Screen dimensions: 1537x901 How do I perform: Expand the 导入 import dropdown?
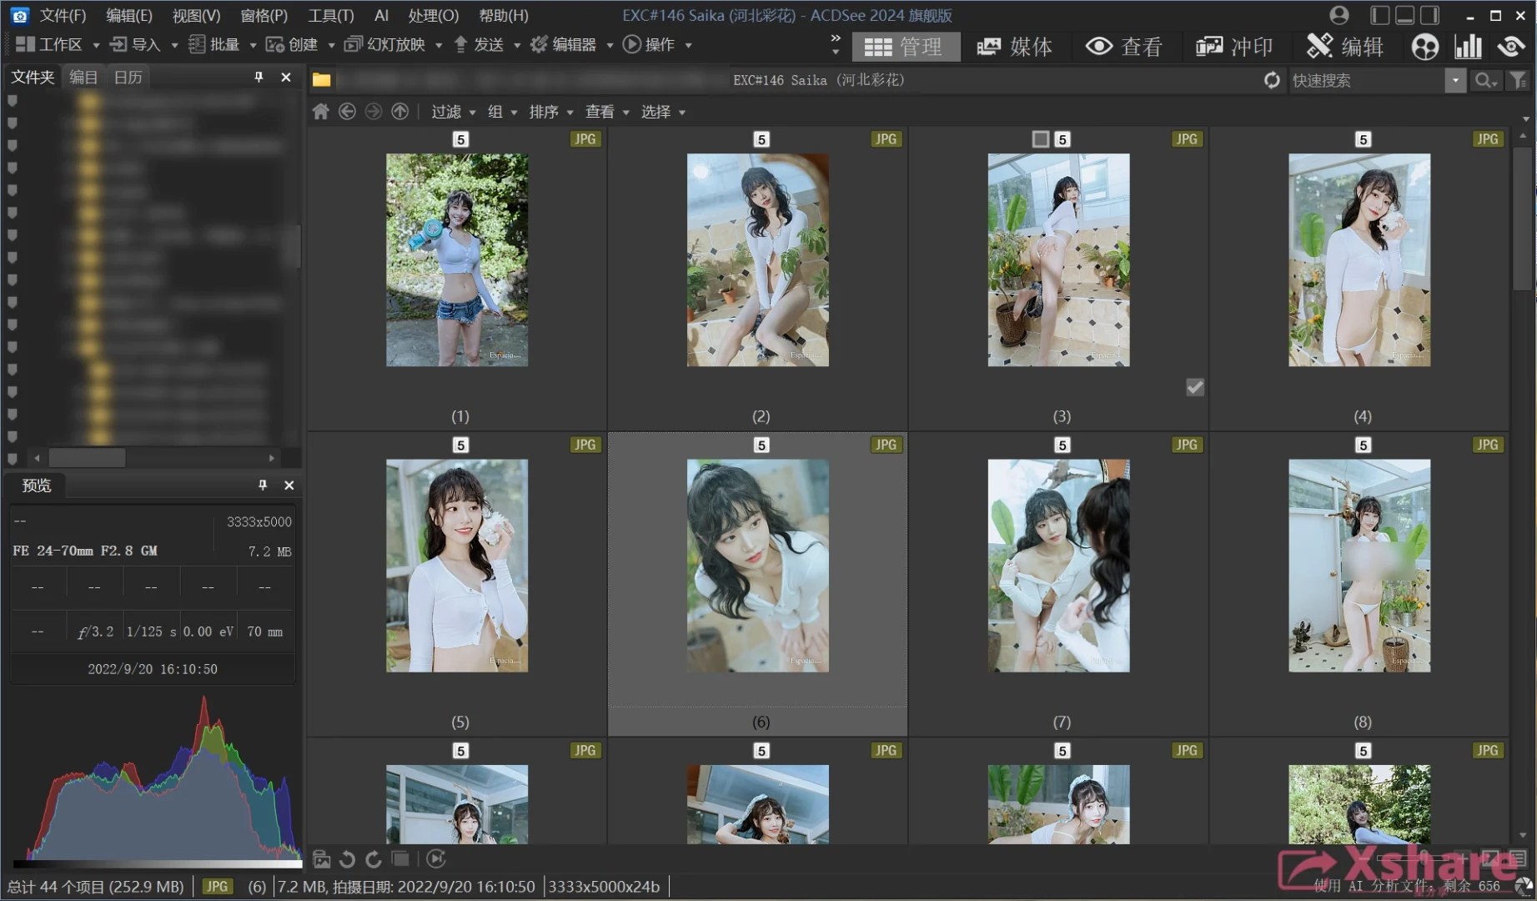pos(174,45)
